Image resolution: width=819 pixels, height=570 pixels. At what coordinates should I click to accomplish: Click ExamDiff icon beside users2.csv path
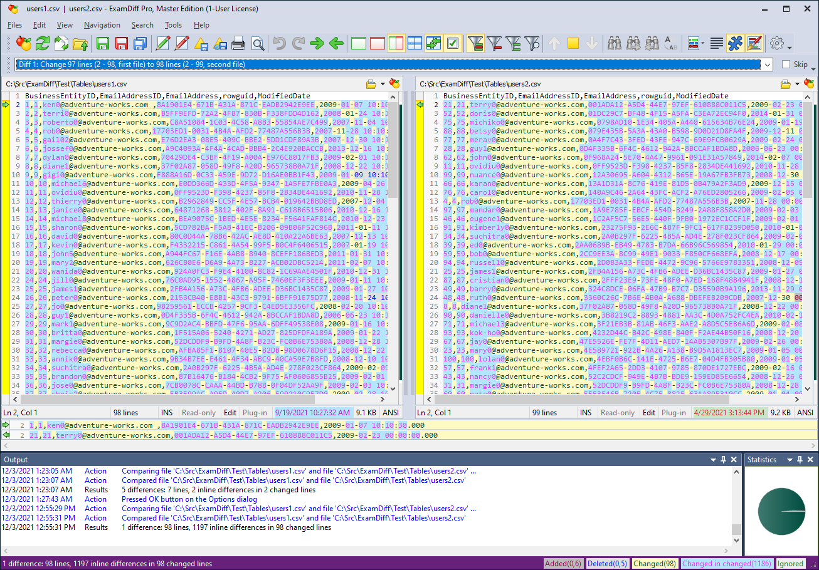808,83
